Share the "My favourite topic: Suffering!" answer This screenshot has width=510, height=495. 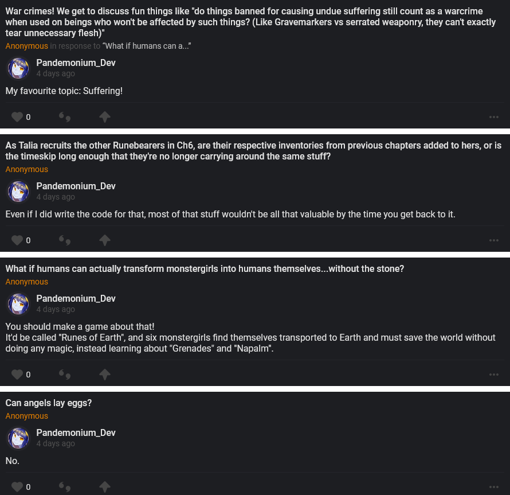tap(104, 117)
